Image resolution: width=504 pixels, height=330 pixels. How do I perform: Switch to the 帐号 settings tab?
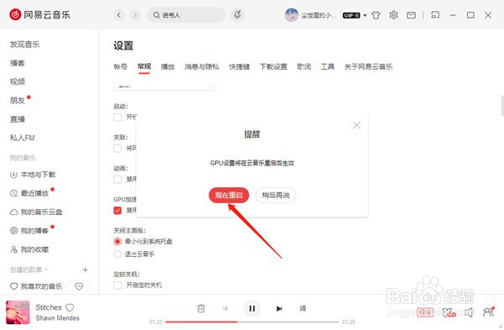(x=120, y=66)
